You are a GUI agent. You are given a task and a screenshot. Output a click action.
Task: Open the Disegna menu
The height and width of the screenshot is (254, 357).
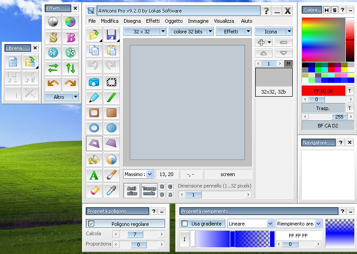[132, 21]
